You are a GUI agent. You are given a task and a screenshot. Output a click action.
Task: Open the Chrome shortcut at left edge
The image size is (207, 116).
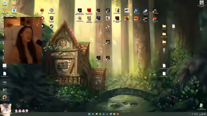click(x=5, y=97)
